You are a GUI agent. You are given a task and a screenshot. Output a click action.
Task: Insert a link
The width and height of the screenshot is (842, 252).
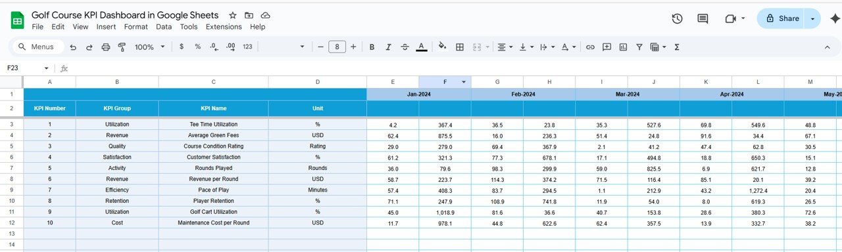590,47
